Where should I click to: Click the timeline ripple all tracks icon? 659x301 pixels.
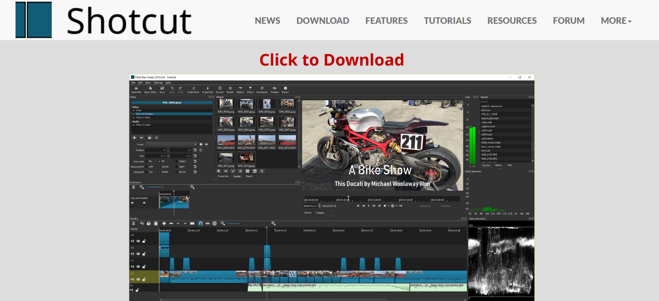pos(214,223)
